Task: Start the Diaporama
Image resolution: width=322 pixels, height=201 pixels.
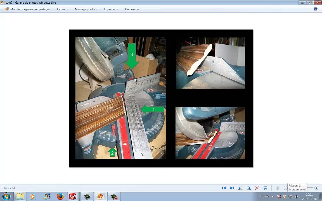Action: point(132,9)
